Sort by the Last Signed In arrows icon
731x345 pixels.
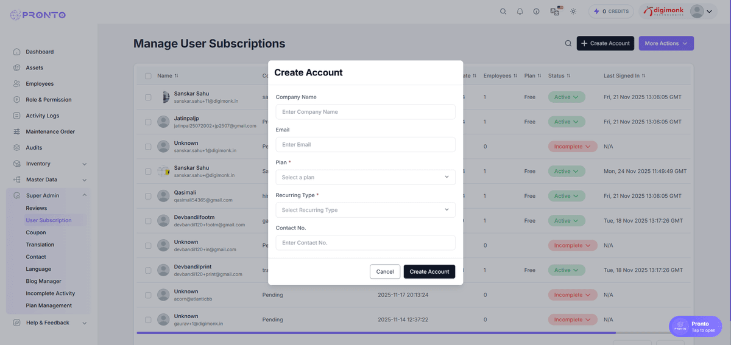(x=643, y=76)
